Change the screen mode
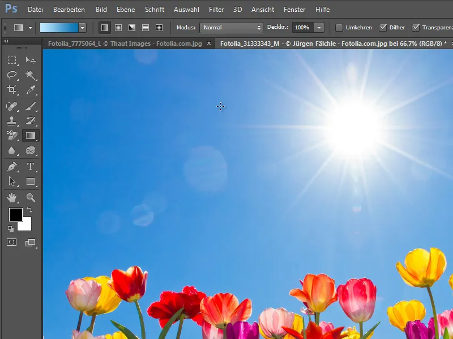The width and height of the screenshot is (453, 339). coord(31,243)
